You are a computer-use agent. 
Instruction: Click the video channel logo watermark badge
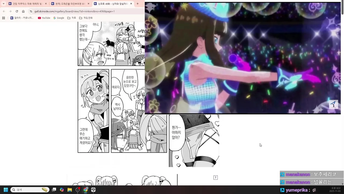coord(334,105)
